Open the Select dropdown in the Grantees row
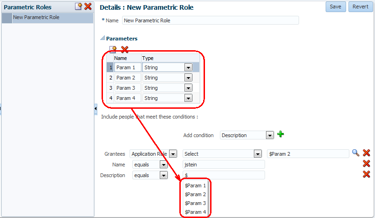Screen dimensions: 375x218 [x=258, y=154]
